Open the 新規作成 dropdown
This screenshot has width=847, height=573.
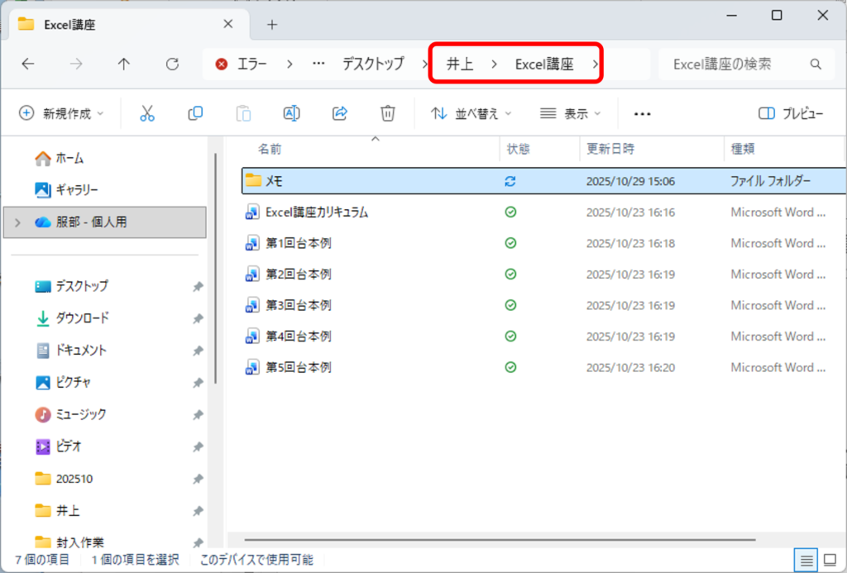click(62, 113)
